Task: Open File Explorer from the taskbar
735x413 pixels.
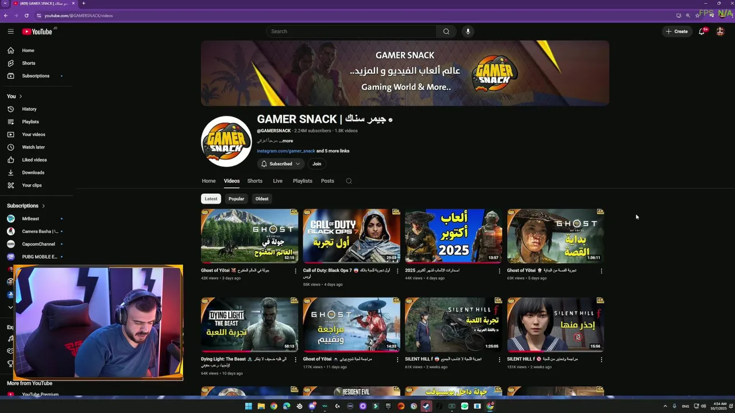Action: click(261, 406)
